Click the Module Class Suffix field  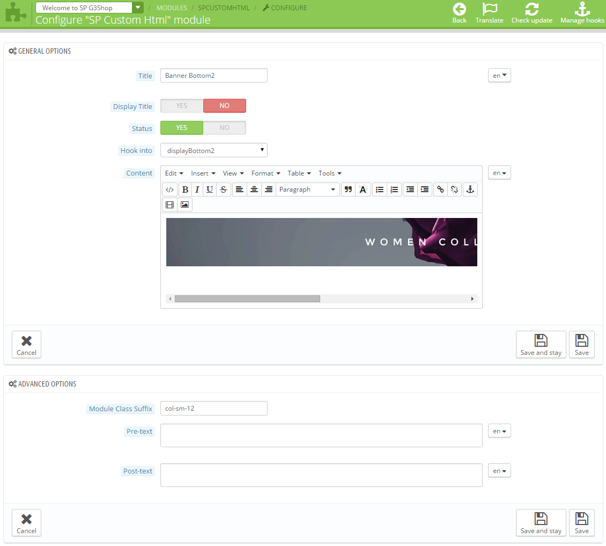(214, 408)
